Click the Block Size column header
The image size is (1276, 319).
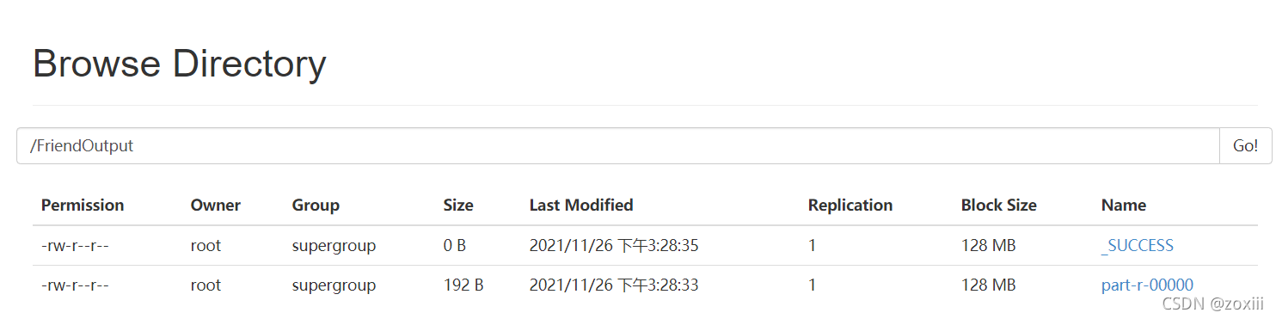[999, 206]
